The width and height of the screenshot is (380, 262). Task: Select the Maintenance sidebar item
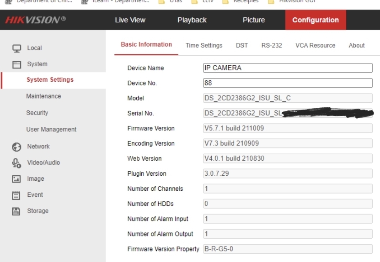[x=43, y=96]
